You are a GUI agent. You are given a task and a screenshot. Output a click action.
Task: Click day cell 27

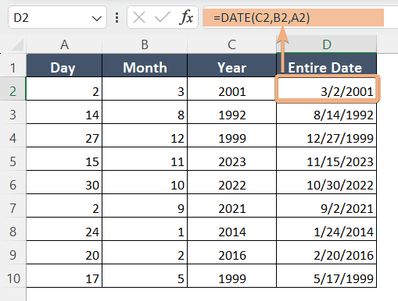[64, 136]
